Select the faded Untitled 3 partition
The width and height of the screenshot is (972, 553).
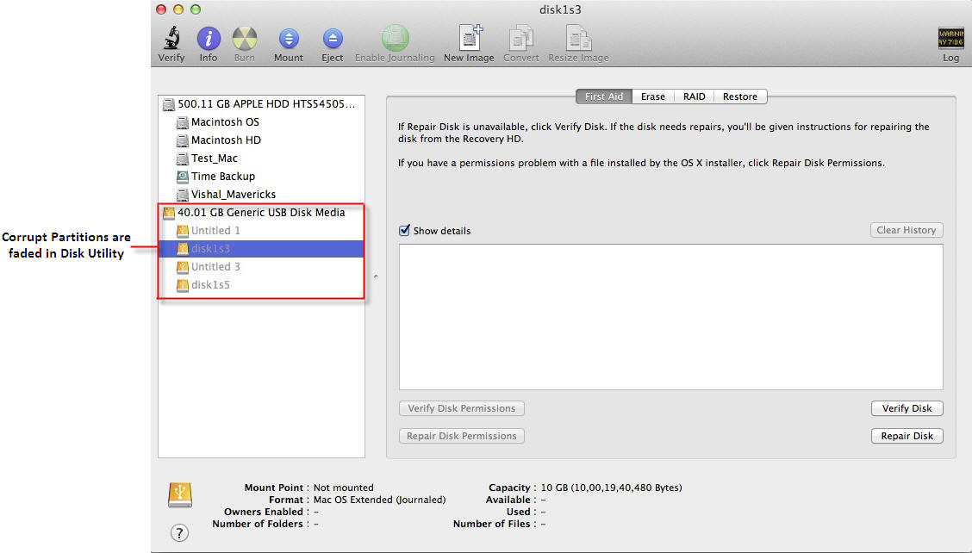261,266
